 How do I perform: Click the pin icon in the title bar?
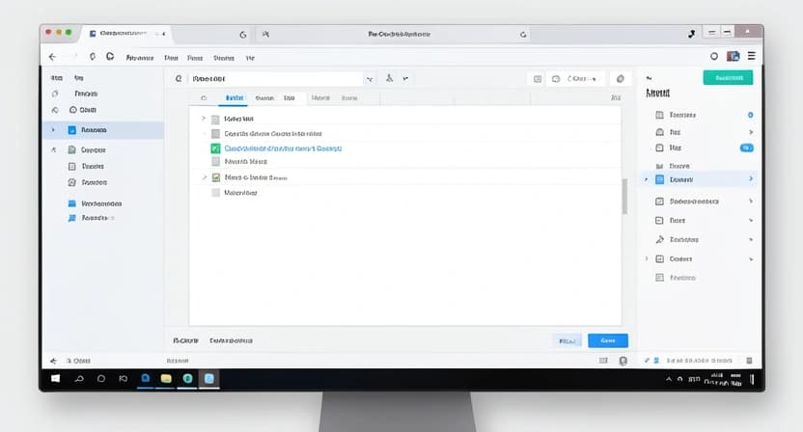click(691, 34)
